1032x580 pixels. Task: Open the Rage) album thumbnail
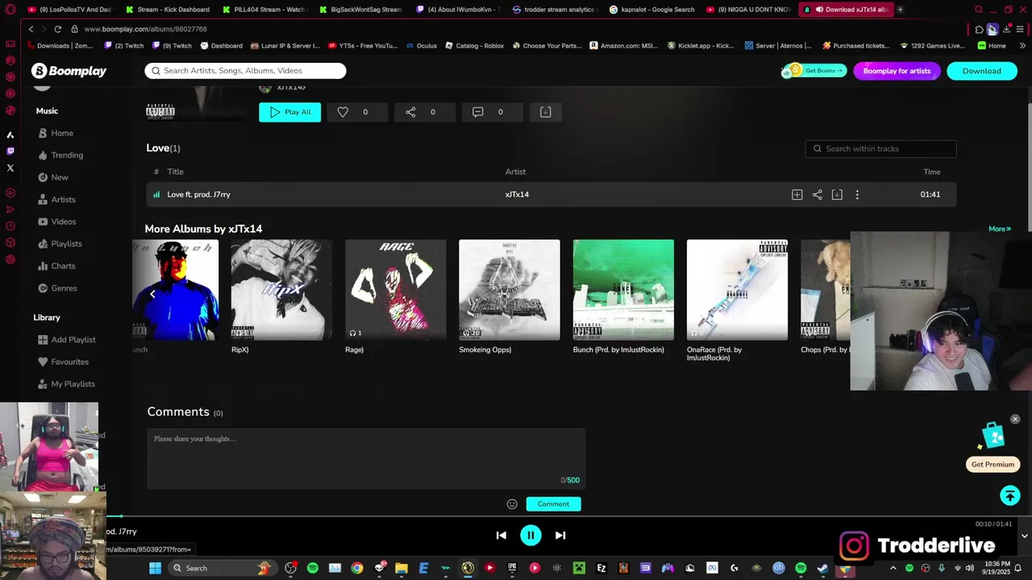(x=395, y=289)
